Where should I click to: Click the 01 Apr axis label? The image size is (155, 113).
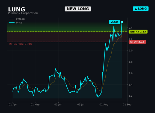tap(13, 105)
